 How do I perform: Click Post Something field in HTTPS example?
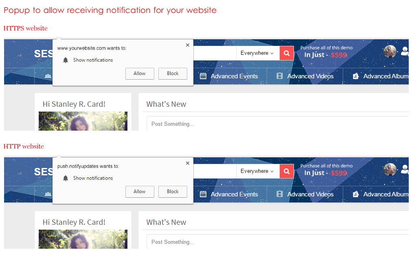click(x=277, y=124)
